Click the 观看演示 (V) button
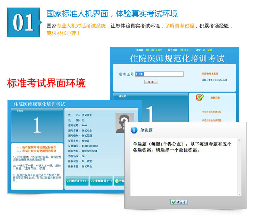This screenshot has width=254, height=215. (77, 181)
